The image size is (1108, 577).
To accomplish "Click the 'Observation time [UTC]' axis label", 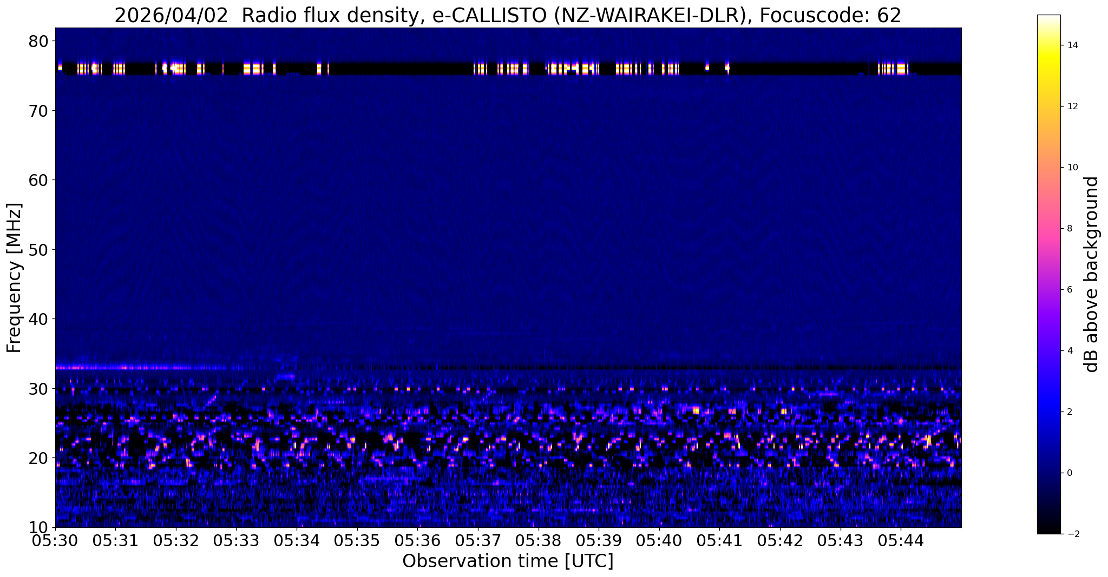I will click(x=508, y=561).
